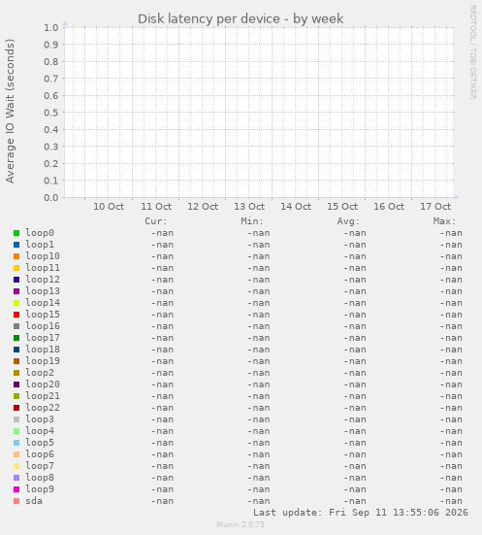Click loop3 Min value -nan
Viewport: 482px width, 535px height.
[259, 419]
